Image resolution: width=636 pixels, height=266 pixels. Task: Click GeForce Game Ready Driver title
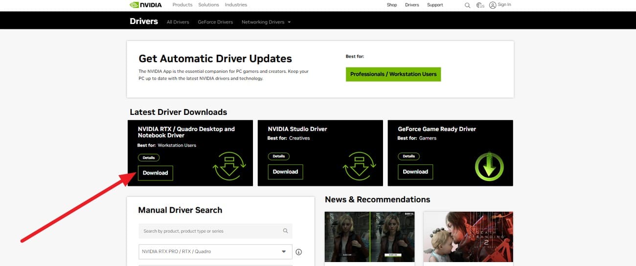pos(437,129)
